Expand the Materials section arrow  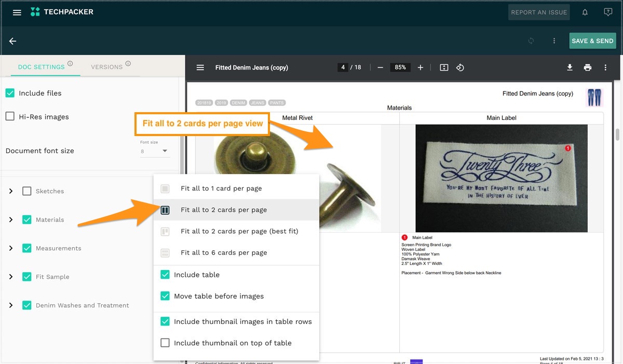pyautogui.click(x=11, y=220)
